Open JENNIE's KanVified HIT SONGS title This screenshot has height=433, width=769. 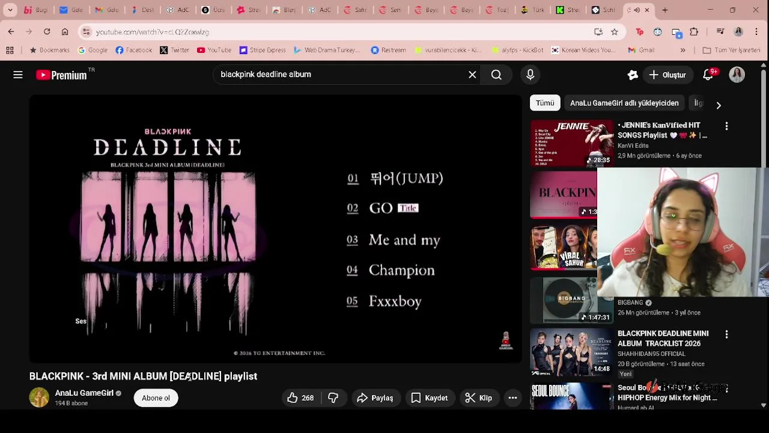663,130
